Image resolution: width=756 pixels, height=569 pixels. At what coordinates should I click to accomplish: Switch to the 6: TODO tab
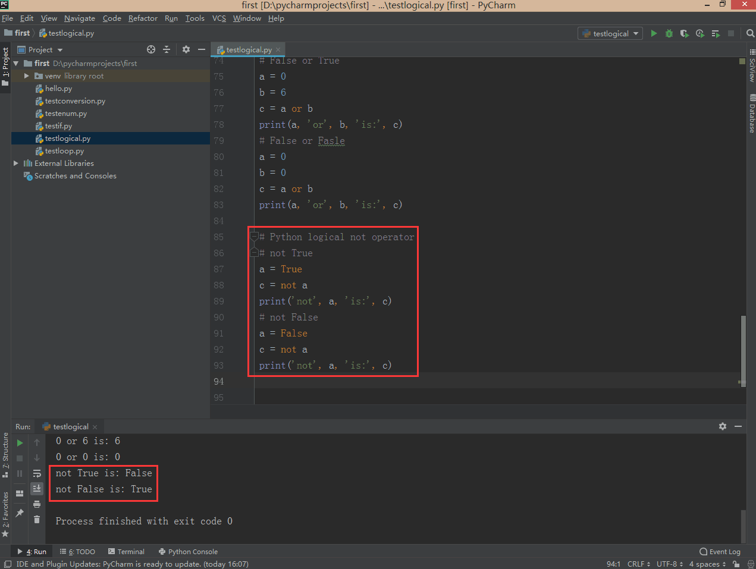(x=77, y=552)
